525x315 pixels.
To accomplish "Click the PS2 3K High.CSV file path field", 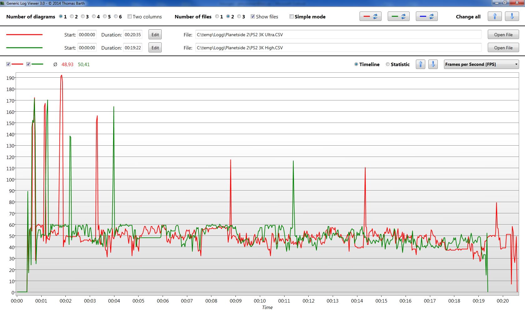I will [338, 48].
